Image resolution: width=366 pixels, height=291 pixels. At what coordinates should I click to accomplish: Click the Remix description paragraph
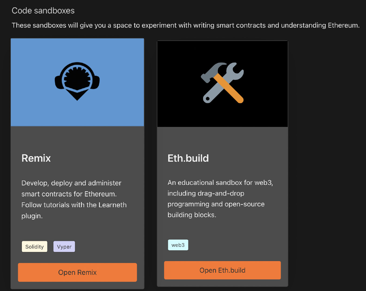(x=74, y=199)
